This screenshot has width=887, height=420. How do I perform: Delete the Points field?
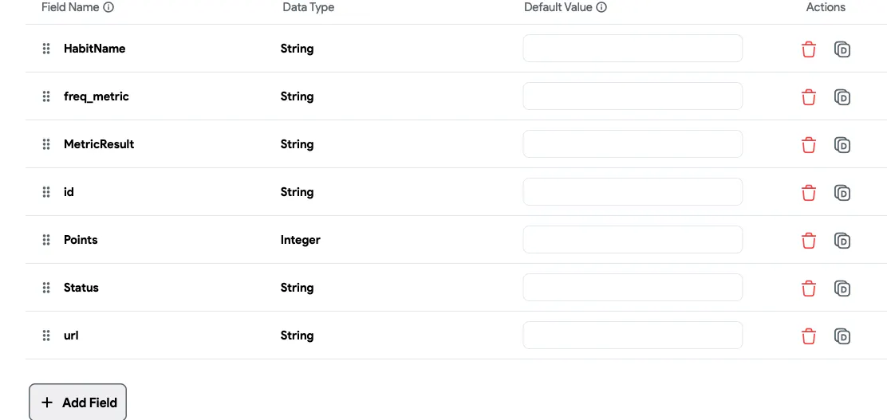click(809, 241)
